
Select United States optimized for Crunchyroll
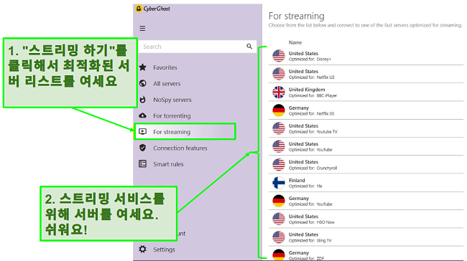tap(366, 165)
